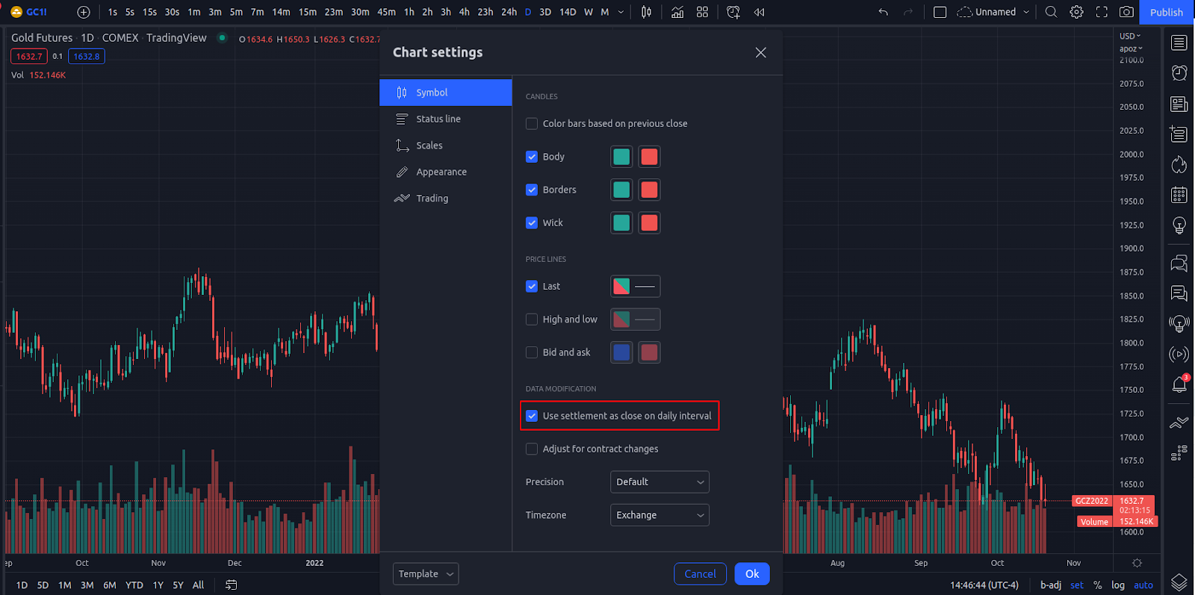This screenshot has width=1195, height=595.
Task: Click the undo arrow icon
Action: [884, 12]
